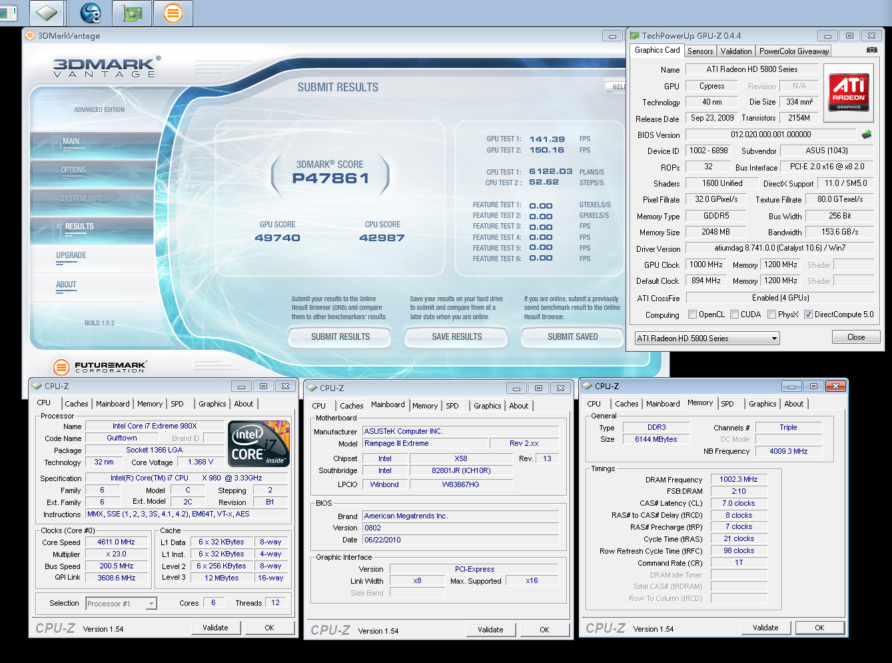
Task: Click the GPU-Z Name field
Action: point(751,69)
